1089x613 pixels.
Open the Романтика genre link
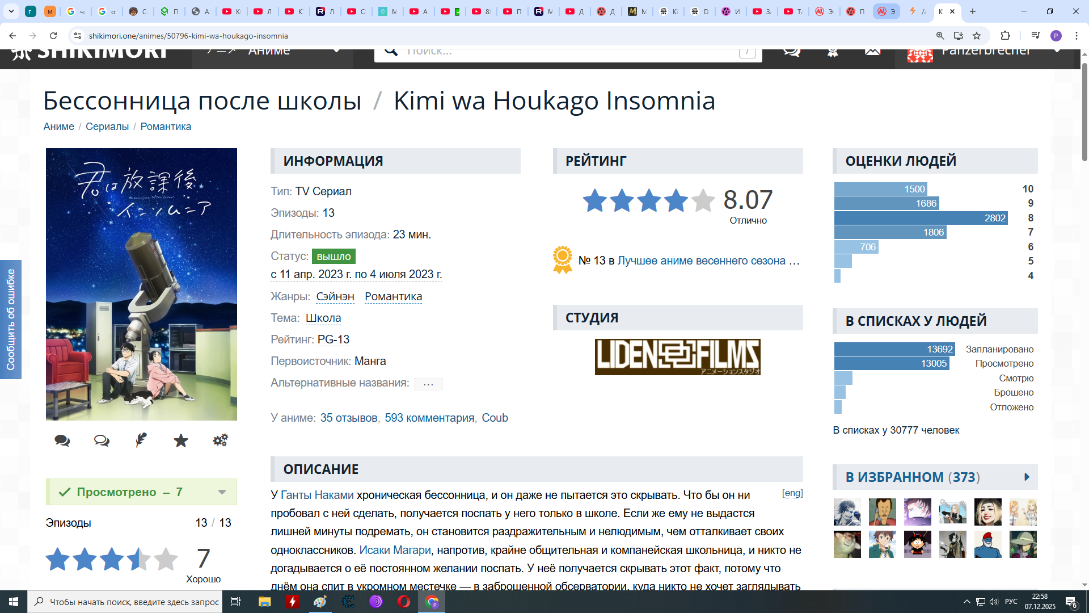click(393, 296)
